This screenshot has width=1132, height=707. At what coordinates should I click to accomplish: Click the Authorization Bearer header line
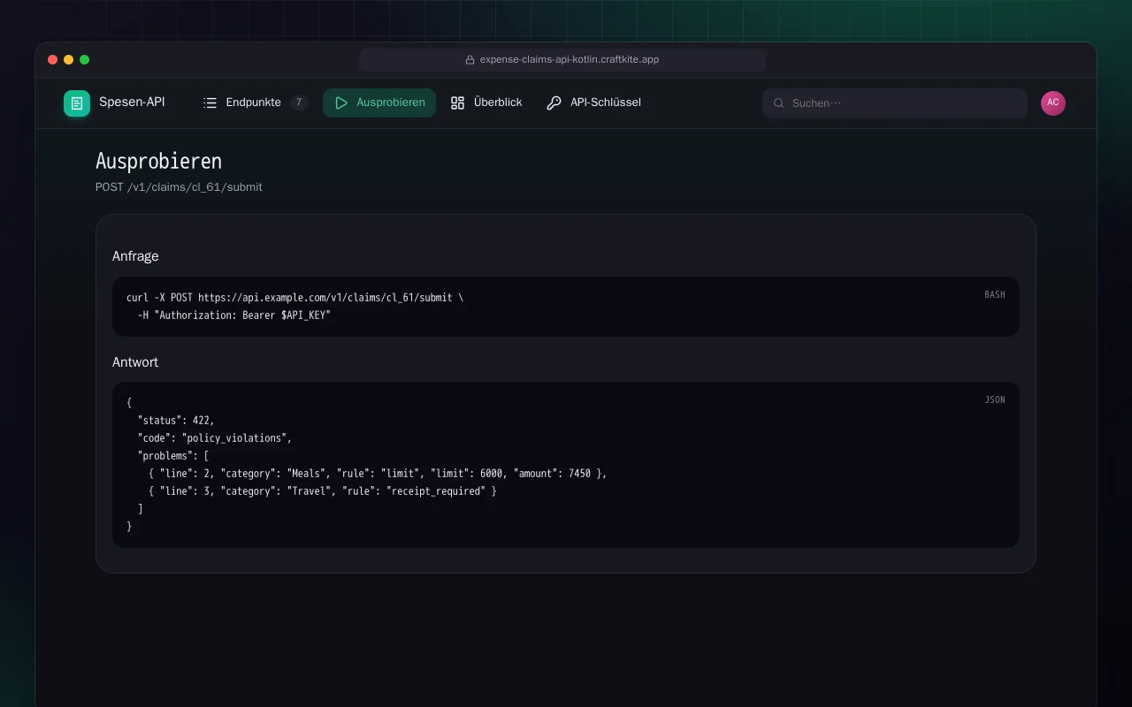(x=233, y=315)
